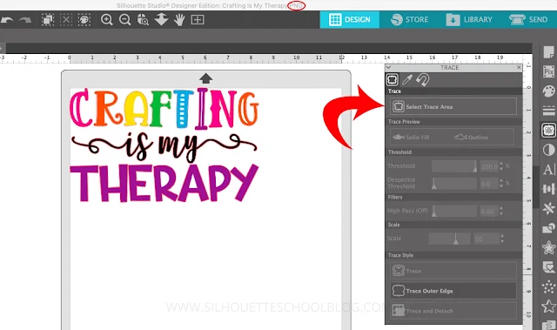Open the Text Style panel icon
This screenshot has width=557, height=330.
pos(548,170)
